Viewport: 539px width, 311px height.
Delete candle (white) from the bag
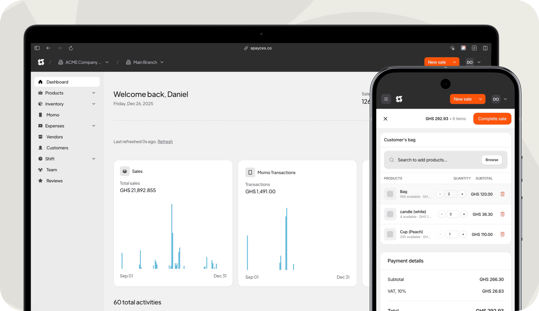click(x=502, y=214)
